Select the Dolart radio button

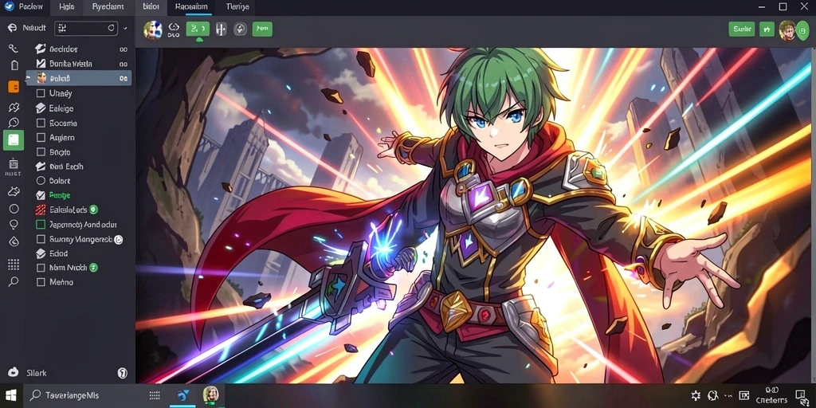[41, 181]
